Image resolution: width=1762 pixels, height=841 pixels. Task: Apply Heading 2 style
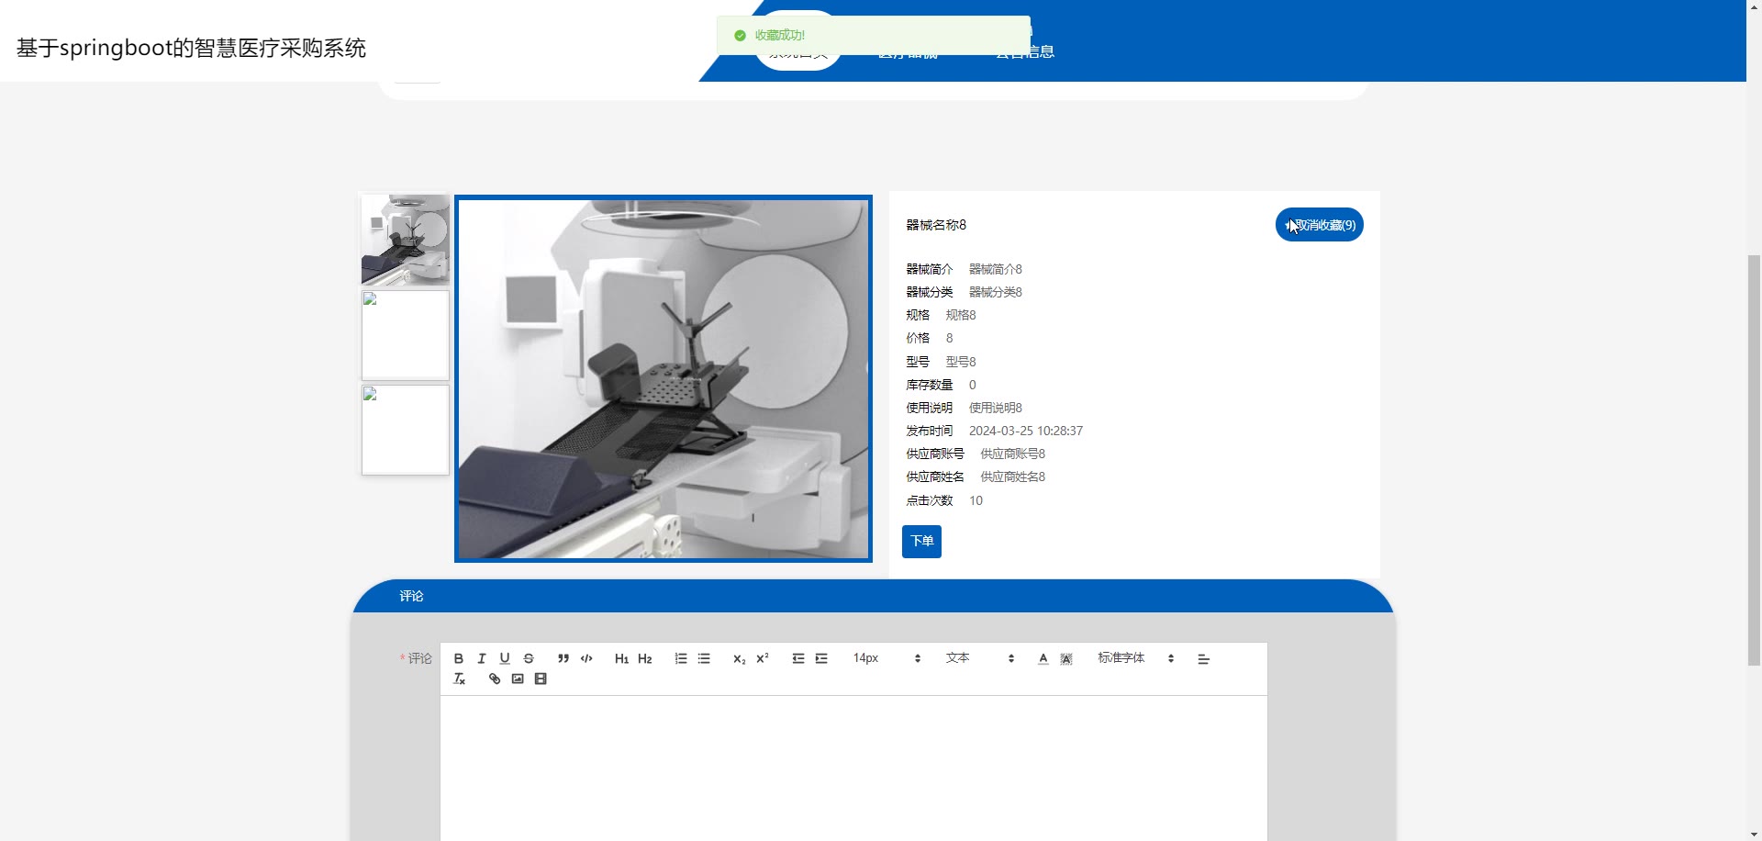(x=645, y=658)
